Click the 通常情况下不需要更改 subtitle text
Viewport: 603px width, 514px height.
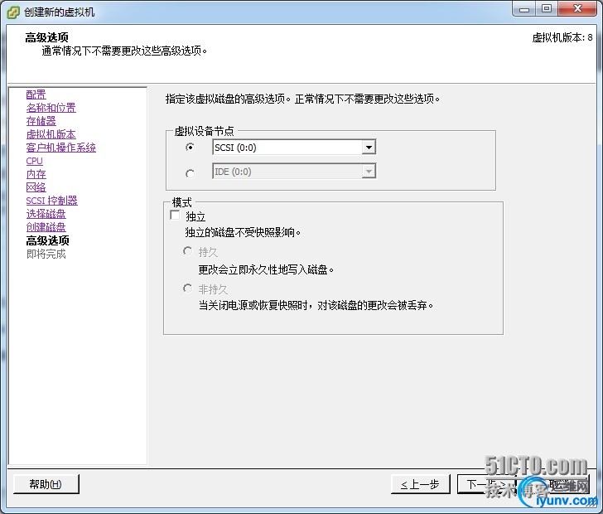click(124, 51)
